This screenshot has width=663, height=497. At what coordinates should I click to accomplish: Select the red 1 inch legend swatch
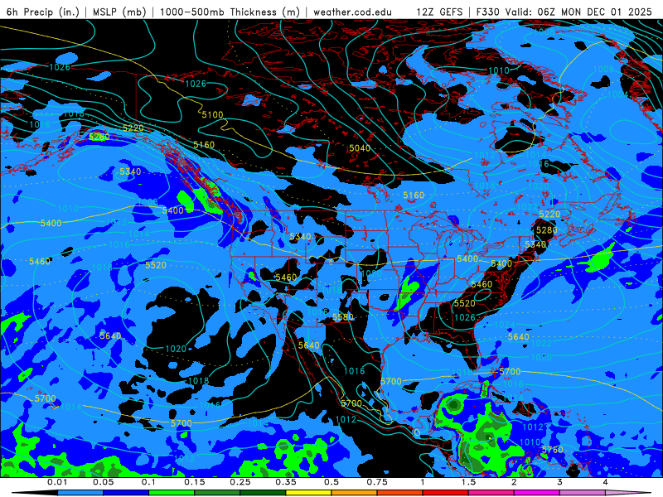click(x=446, y=493)
